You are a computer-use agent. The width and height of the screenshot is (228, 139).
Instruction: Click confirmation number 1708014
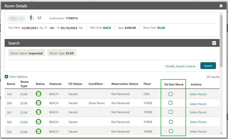[71, 18]
